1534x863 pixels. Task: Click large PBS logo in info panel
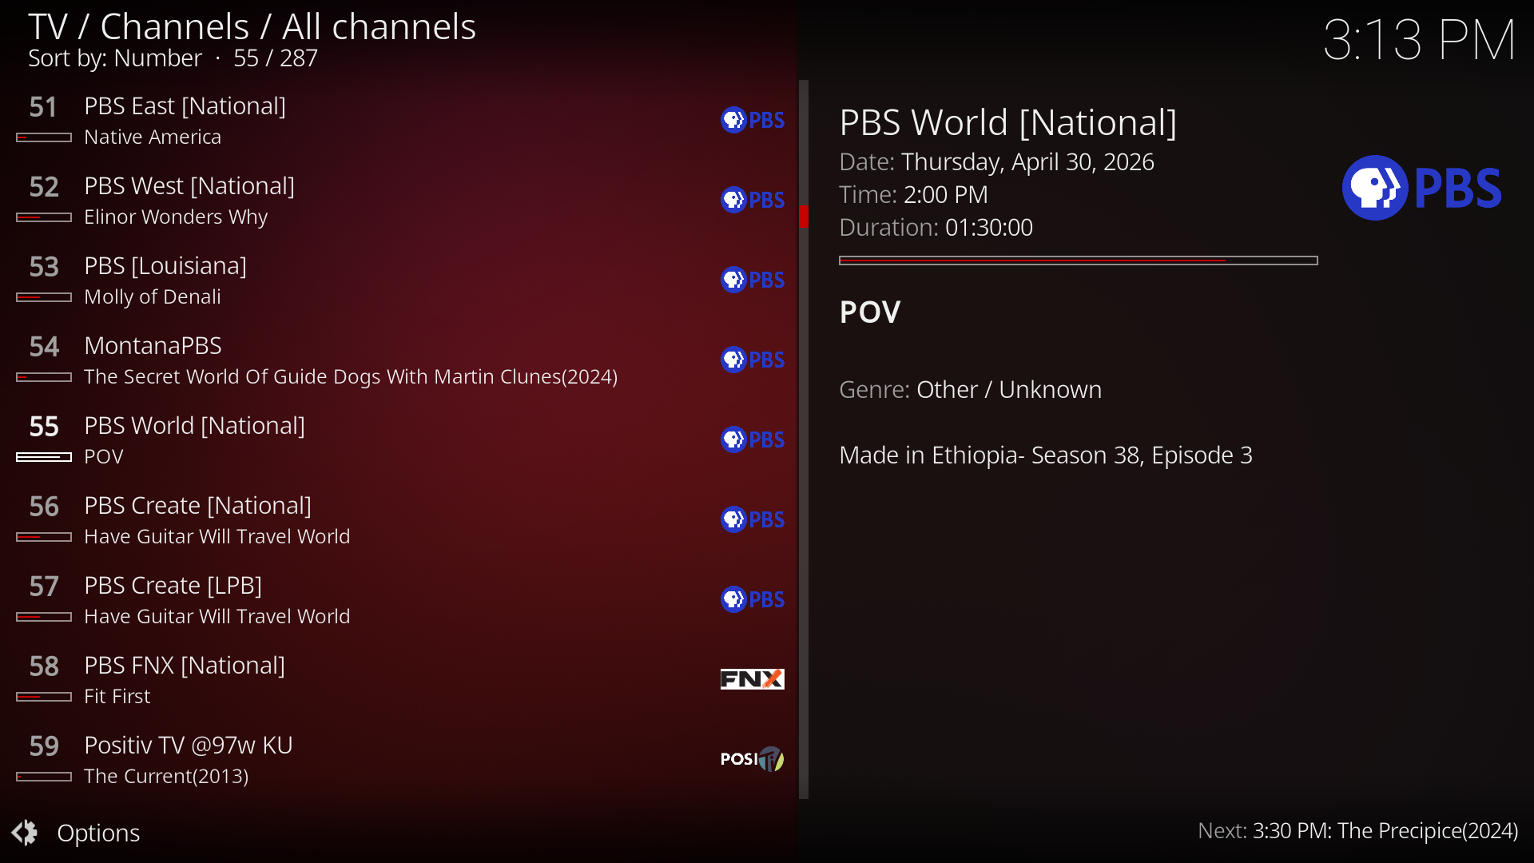tap(1422, 188)
